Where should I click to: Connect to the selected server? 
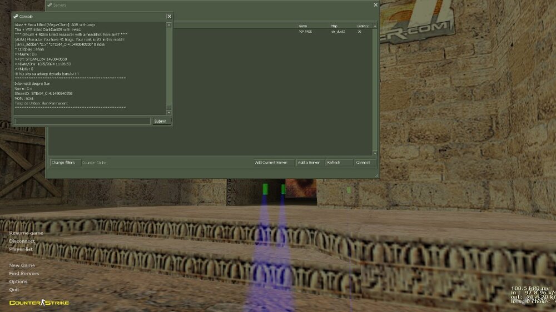coord(363,163)
